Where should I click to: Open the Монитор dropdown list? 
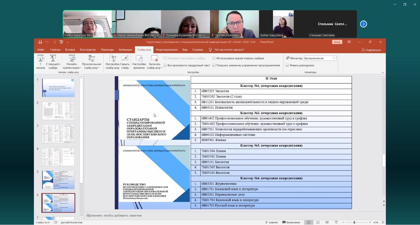tap(334, 58)
